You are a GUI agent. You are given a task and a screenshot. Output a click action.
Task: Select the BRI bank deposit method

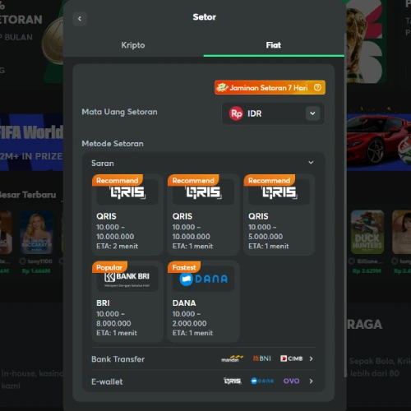point(127,302)
